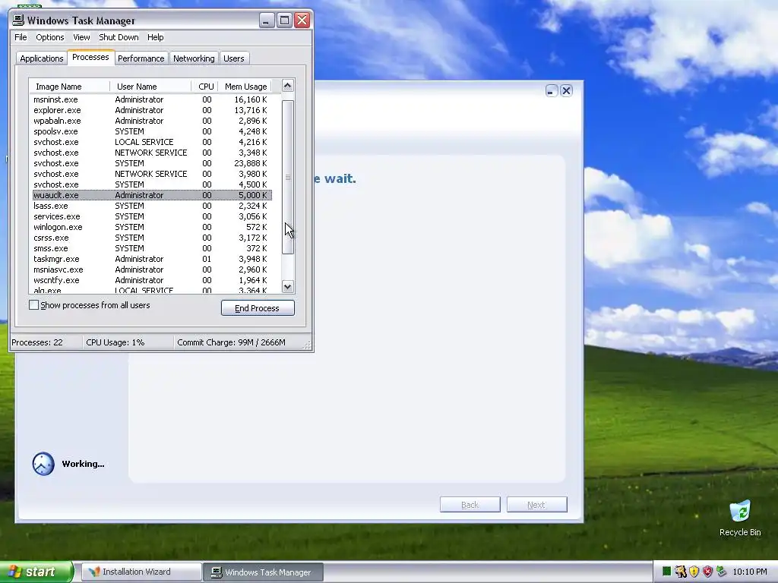Switch to Installation Wizard taskbar button
Viewport: 778px width, 583px height.
[141, 572]
